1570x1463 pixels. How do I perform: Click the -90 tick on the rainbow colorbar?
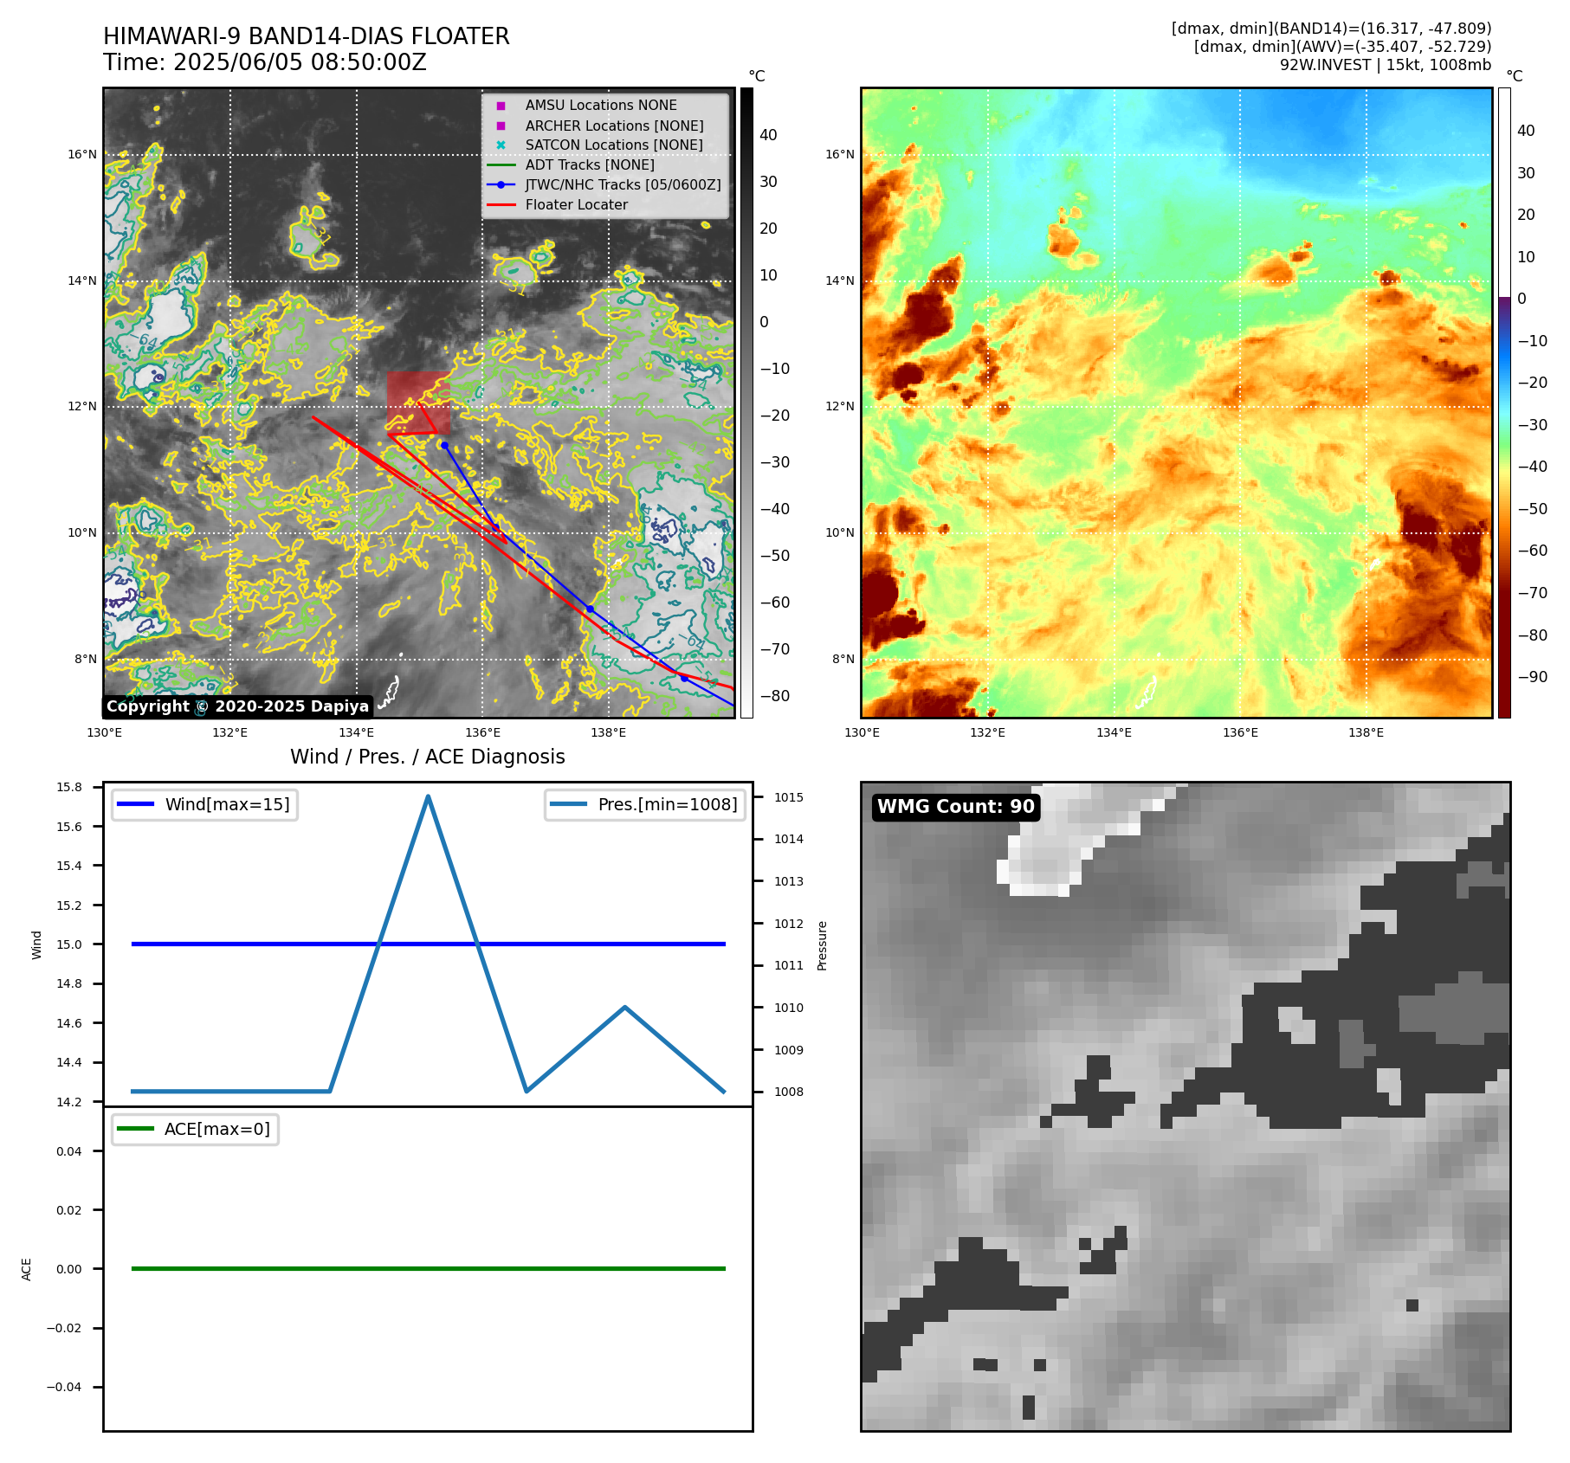coord(1532,677)
